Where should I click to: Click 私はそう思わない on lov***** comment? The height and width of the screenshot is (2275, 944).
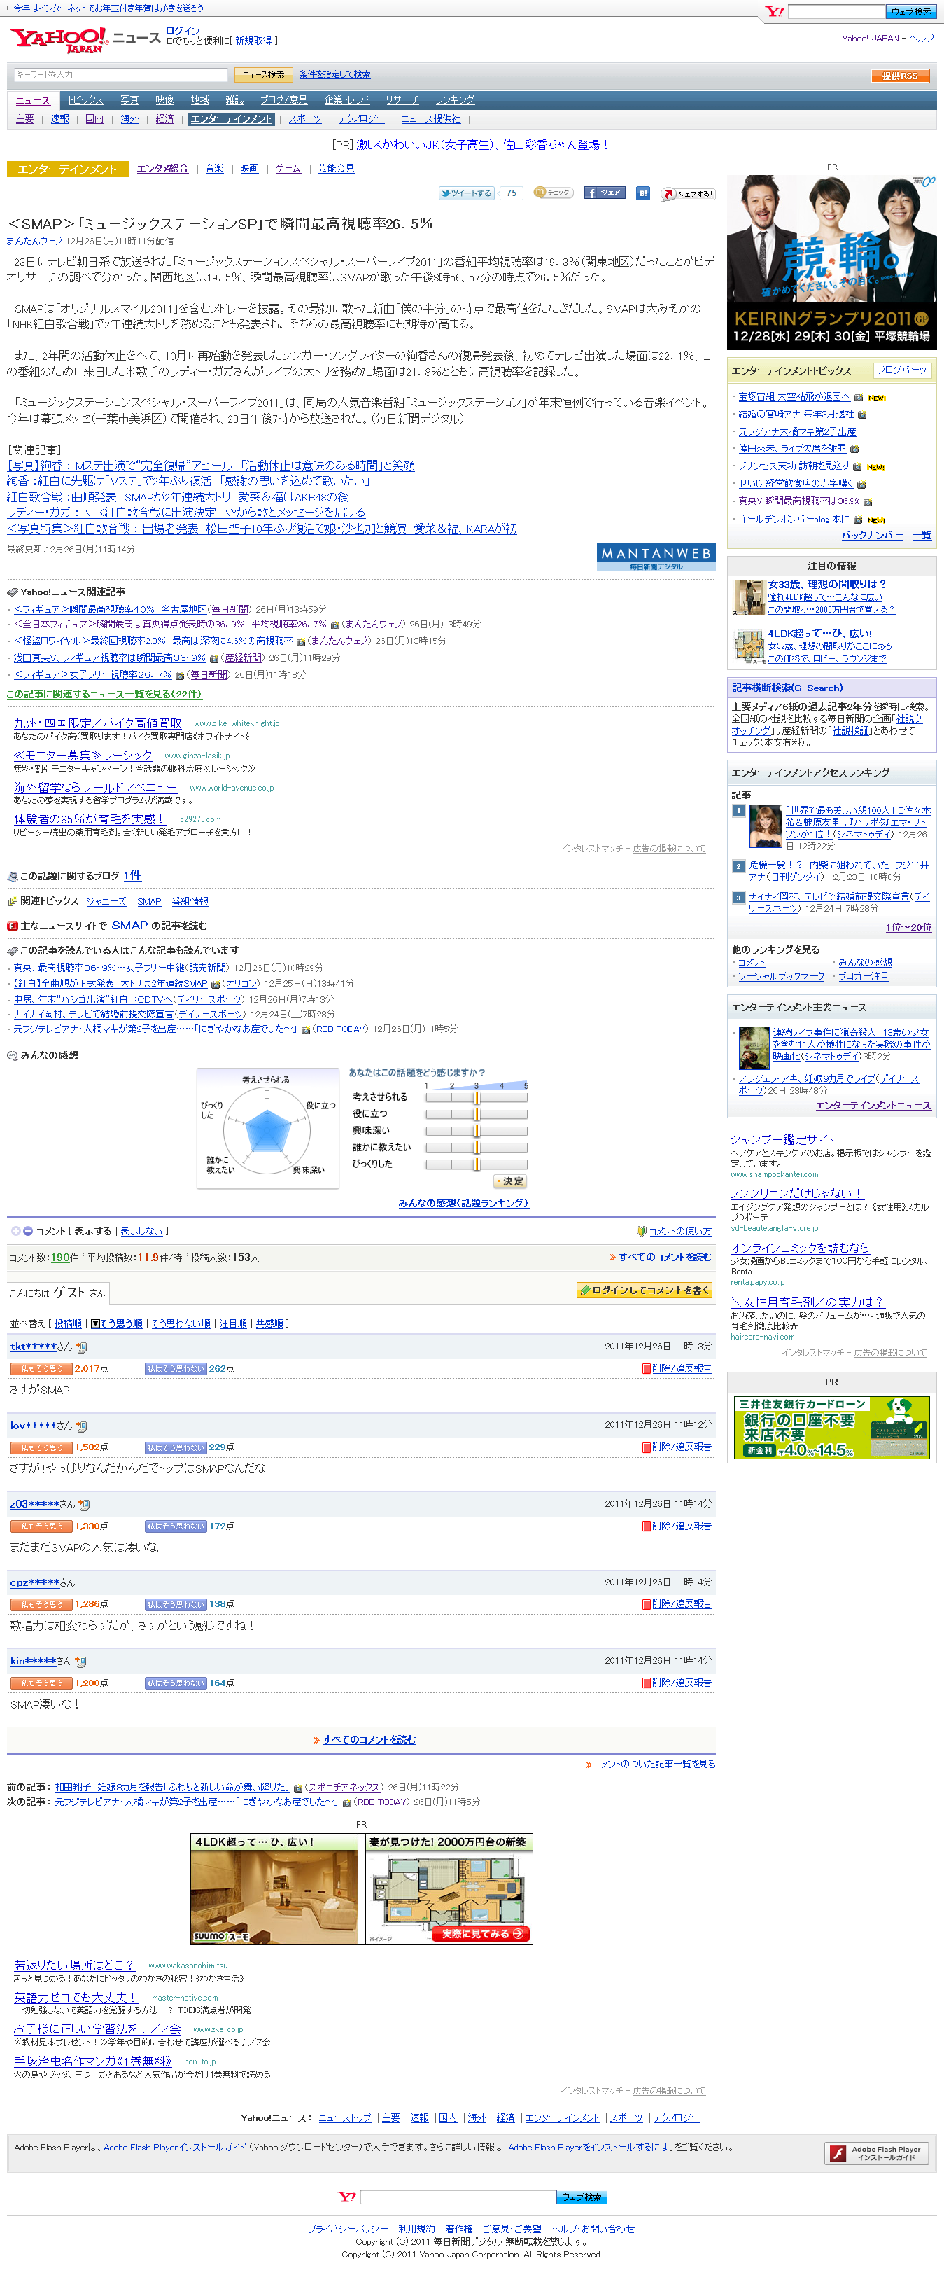[x=176, y=1447]
